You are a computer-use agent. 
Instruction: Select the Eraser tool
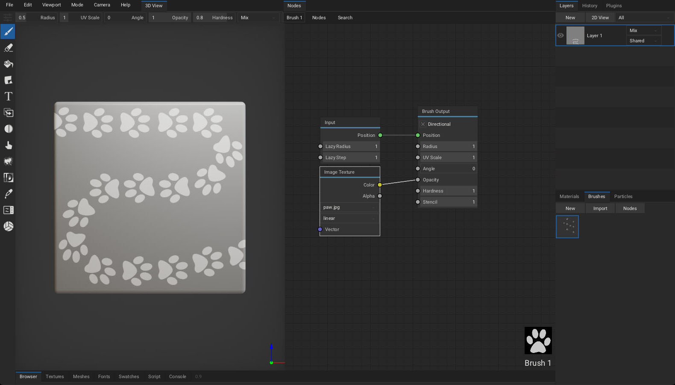coord(8,48)
